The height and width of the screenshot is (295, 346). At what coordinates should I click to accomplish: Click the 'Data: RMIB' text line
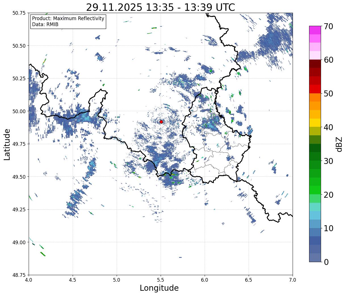pyautogui.click(x=45, y=25)
